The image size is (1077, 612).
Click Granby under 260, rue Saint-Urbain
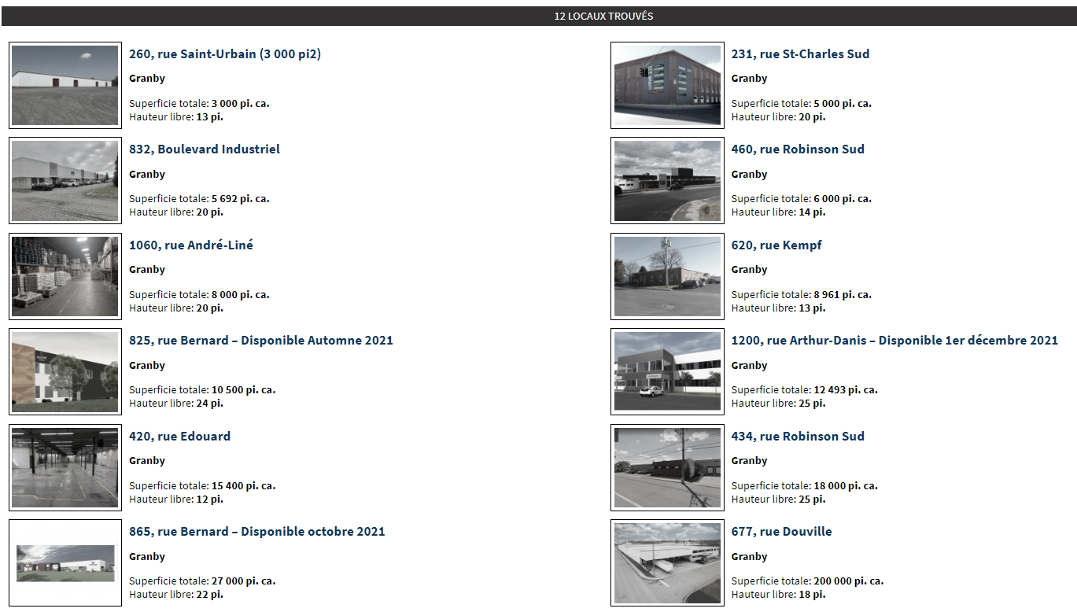147,79
